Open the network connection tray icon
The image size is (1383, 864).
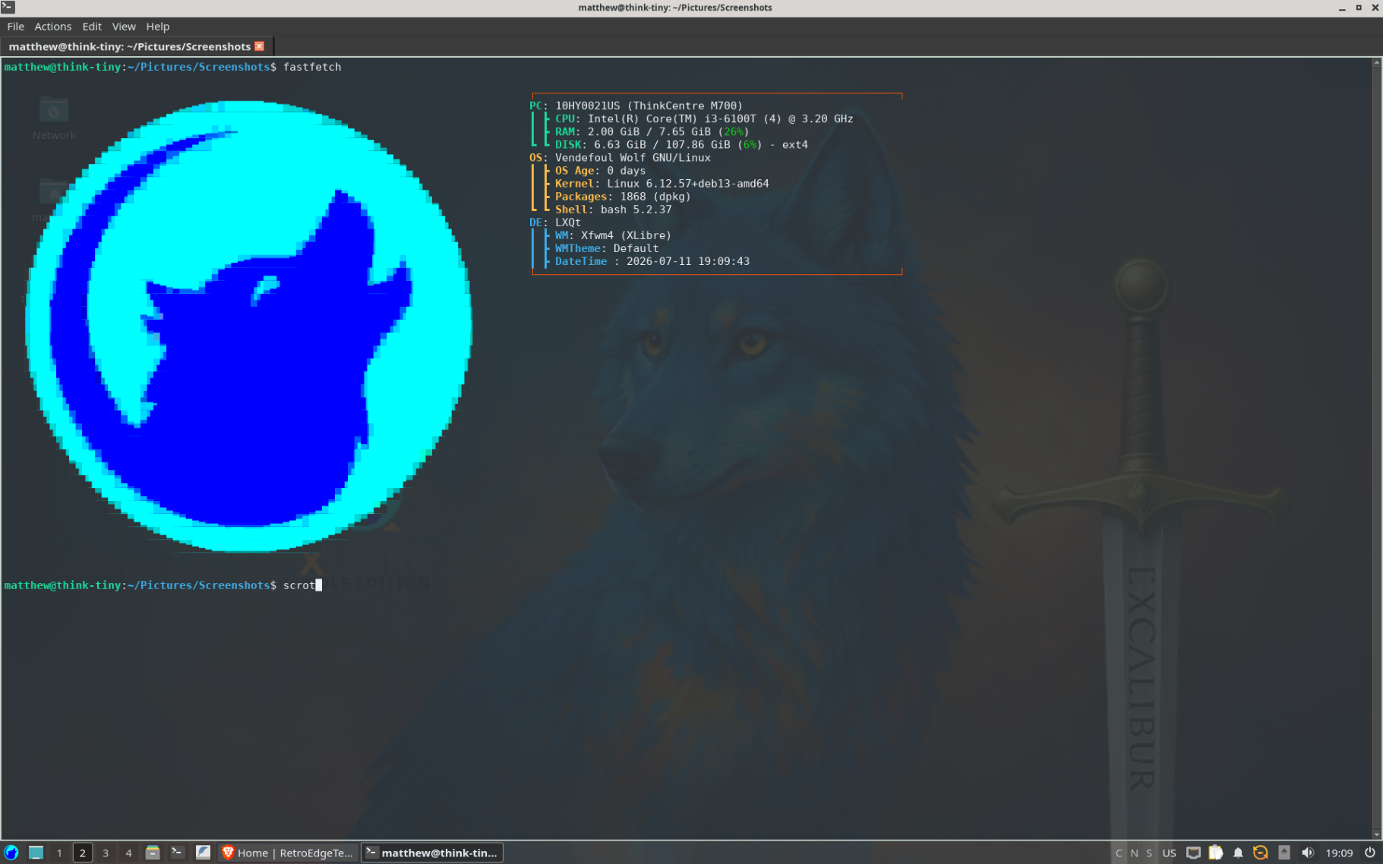pyautogui.click(x=1193, y=853)
